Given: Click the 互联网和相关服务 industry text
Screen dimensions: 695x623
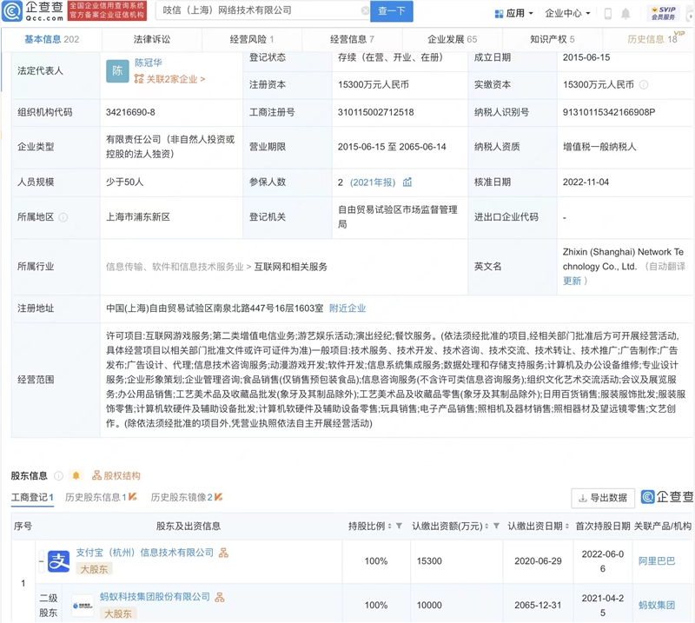Looking at the screenshot, I should click(x=291, y=267).
